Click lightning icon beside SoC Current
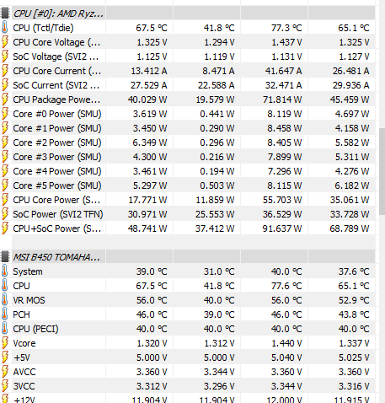The height and width of the screenshot is (403, 385). tap(5, 85)
